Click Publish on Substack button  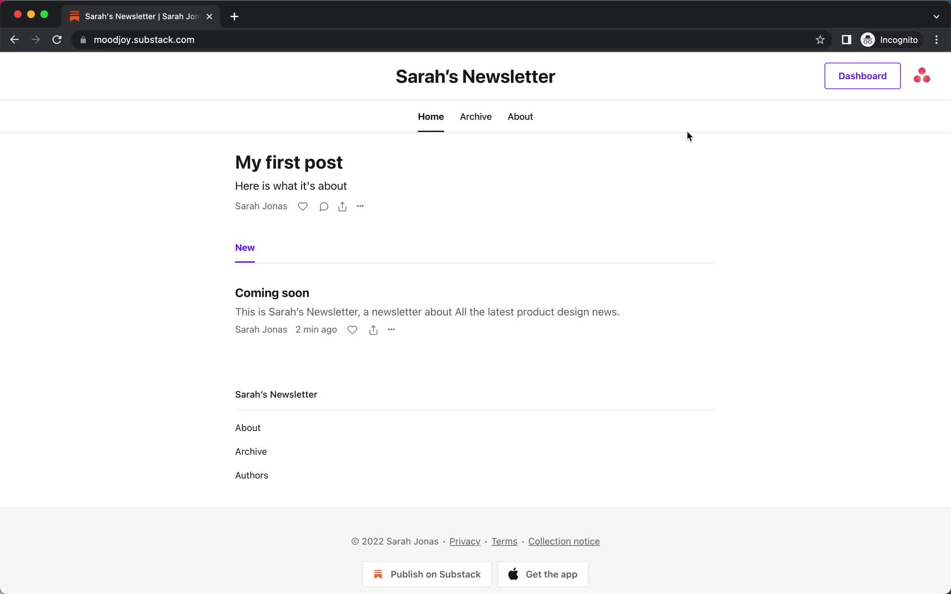[426, 574]
